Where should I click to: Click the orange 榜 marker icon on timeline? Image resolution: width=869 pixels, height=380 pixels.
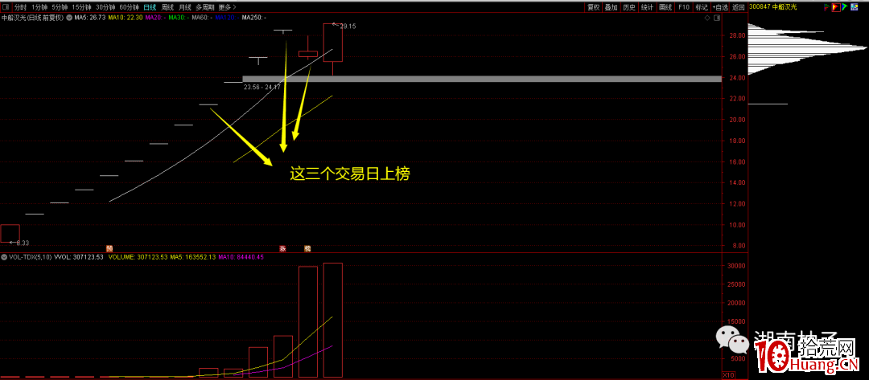(x=307, y=248)
